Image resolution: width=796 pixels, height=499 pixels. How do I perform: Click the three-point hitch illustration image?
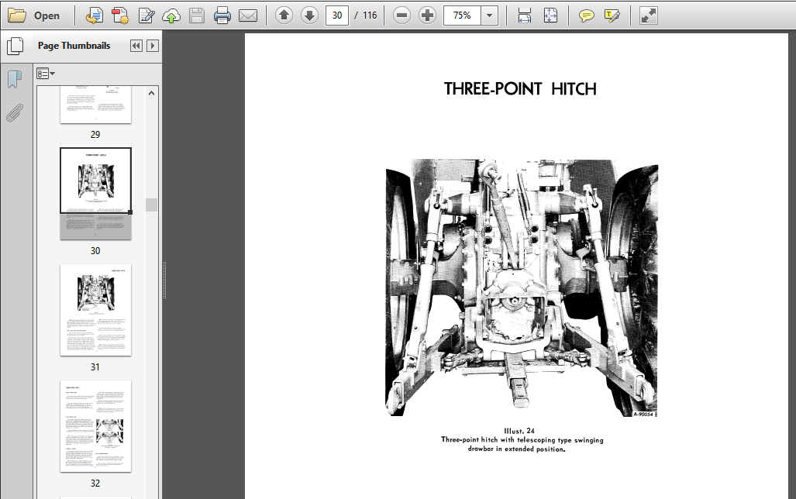pyautogui.click(x=522, y=287)
